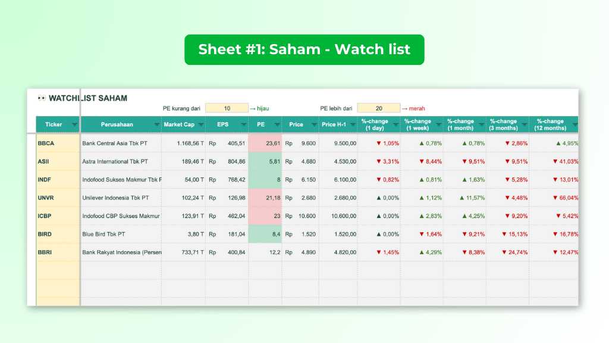
Task: Open the filter icon on the PE column
Action: 277,124
